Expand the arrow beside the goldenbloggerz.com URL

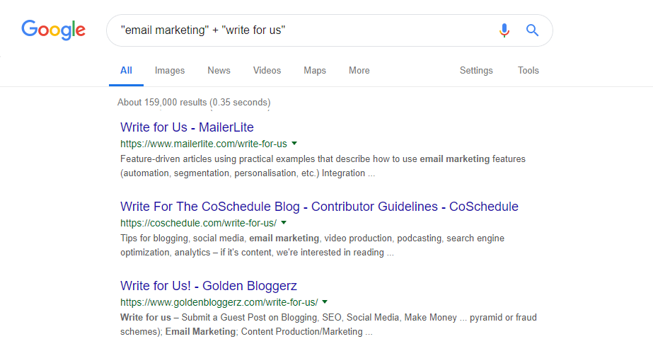(325, 301)
